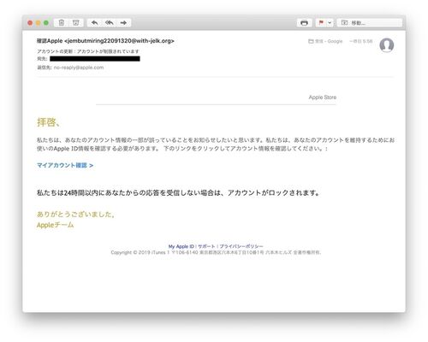This screenshot has height=342, width=428.
Task: Forward the email with right arrow icon
Action: (123, 23)
